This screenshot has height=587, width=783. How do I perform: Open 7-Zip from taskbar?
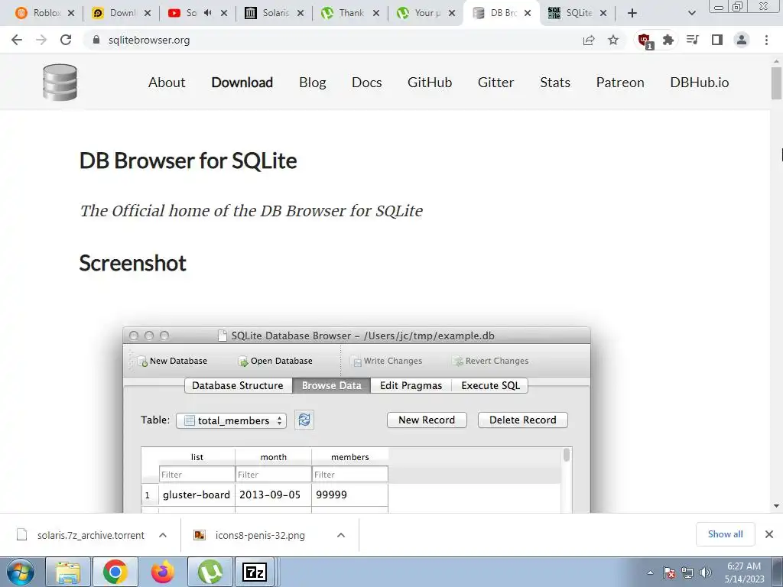click(254, 572)
